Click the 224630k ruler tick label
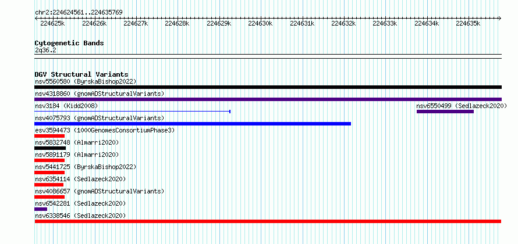 click(260, 23)
